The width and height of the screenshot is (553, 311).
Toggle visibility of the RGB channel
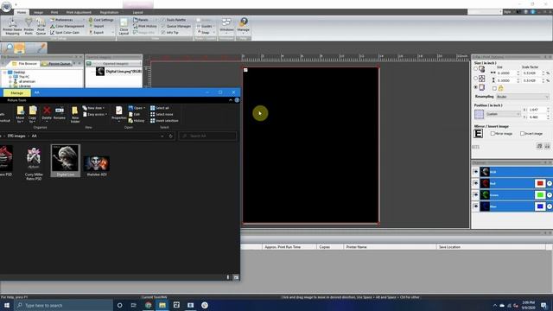tap(476, 172)
